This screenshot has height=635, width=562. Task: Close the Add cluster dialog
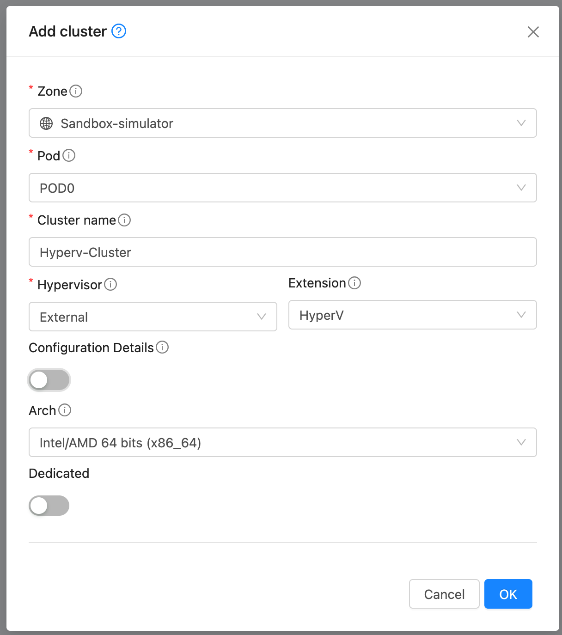(x=533, y=32)
